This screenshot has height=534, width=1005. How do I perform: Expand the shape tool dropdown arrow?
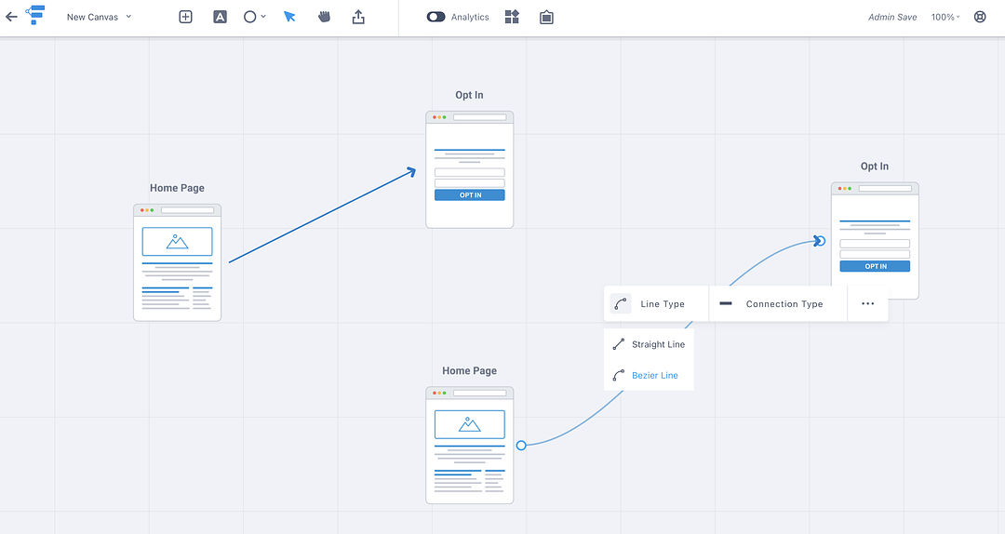(263, 17)
